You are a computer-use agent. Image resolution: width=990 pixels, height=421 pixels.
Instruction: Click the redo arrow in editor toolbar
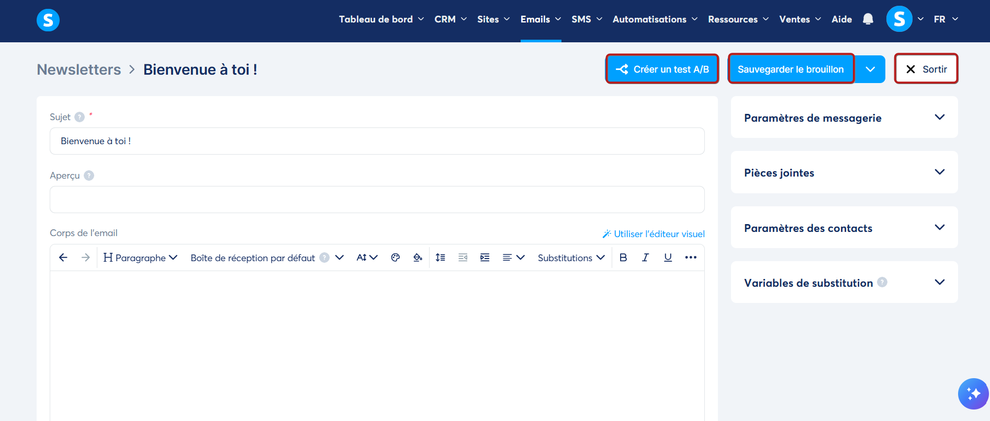pyautogui.click(x=86, y=258)
